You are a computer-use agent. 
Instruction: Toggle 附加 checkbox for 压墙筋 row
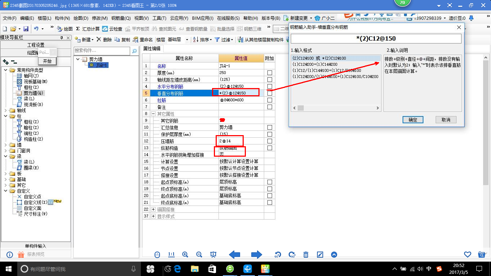[x=270, y=141]
